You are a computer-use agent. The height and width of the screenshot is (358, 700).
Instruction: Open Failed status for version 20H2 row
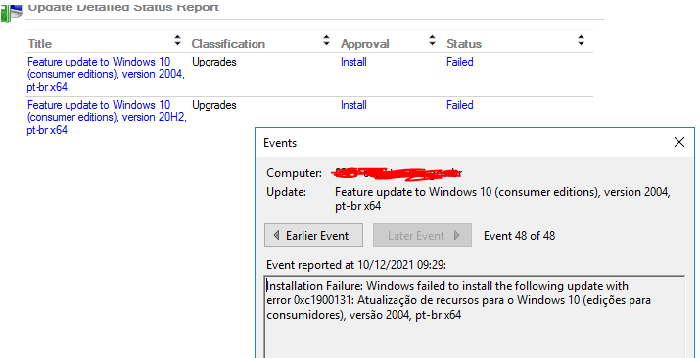[x=460, y=105]
